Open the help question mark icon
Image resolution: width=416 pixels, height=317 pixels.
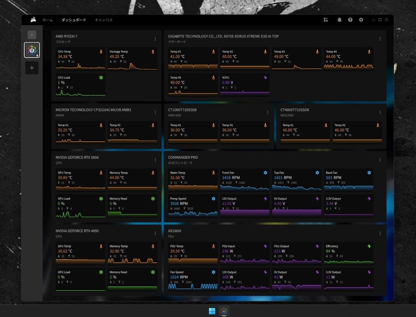[350, 20]
